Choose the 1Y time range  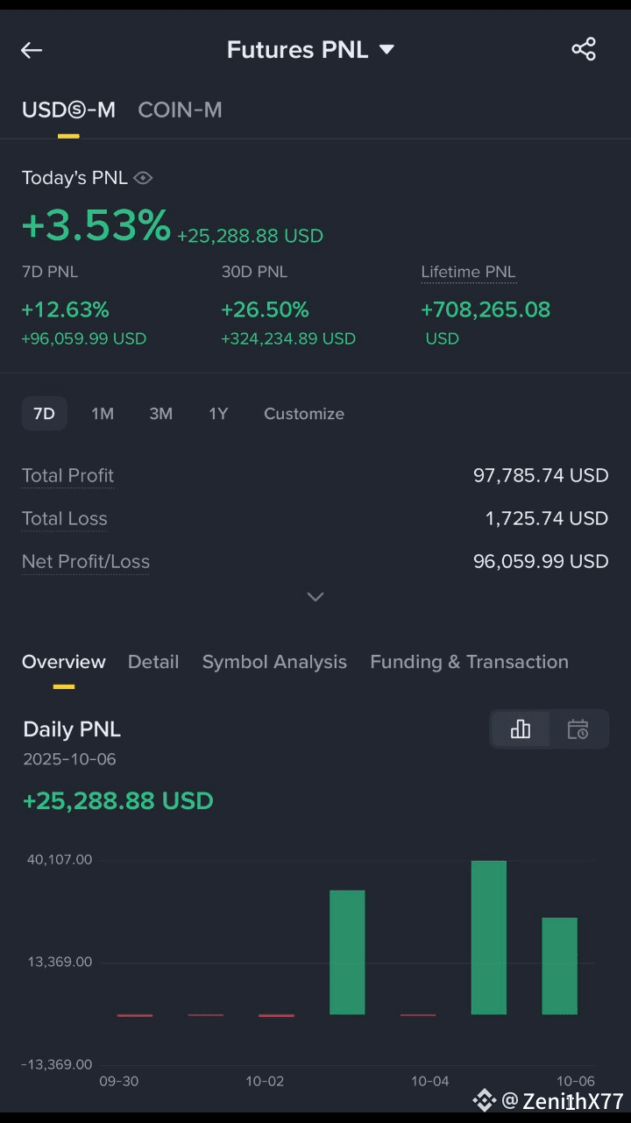[218, 414]
